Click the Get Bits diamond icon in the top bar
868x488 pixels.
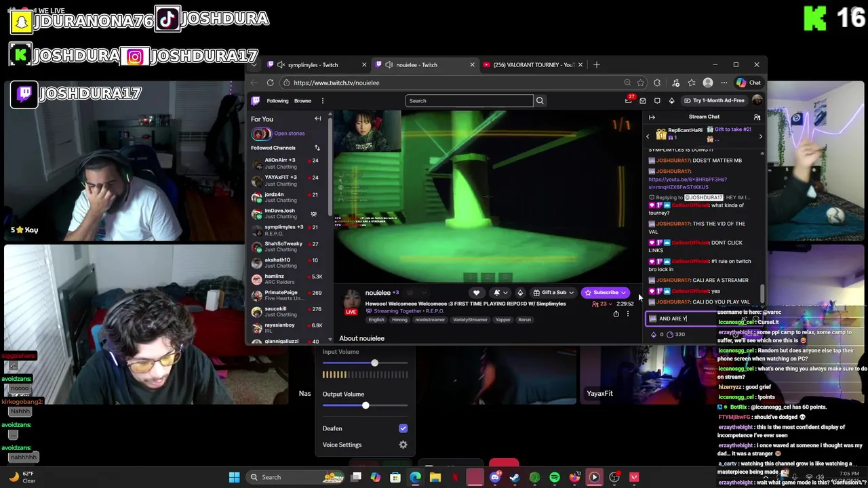[x=671, y=100]
